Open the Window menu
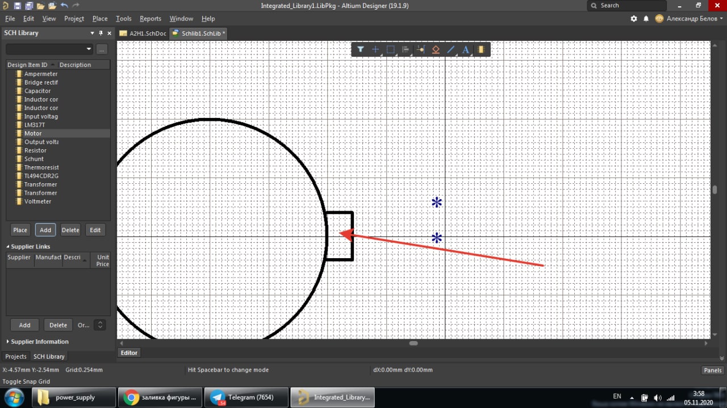This screenshot has height=408, width=727. [181, 19]
